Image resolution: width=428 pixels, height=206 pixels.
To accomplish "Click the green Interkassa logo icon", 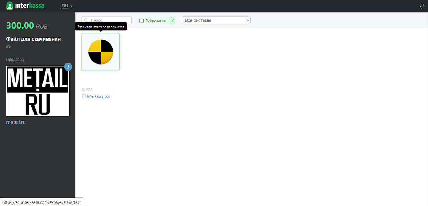I will point(10,6).
